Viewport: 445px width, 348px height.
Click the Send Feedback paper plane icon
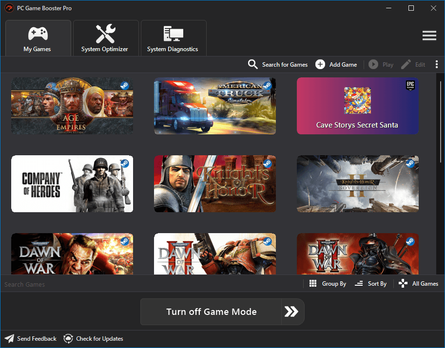click(x=9, y=338)
